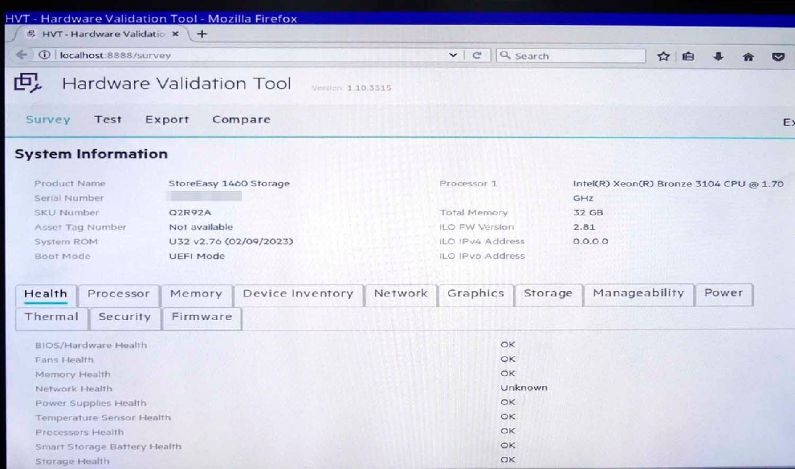
Task: Switch to the Graphics tab
Action: [476, 294]
